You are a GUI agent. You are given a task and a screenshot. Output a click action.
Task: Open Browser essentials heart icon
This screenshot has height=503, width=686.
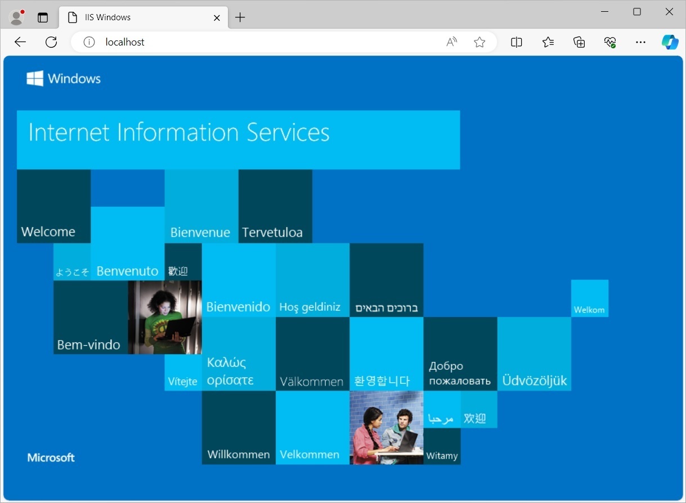click(x=610, y=42)
